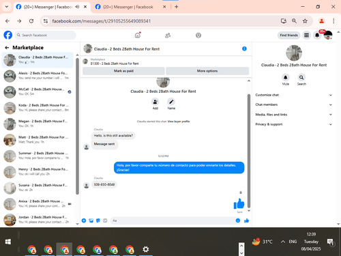Send a thumbs-up like from composer
The width and height of the screenshot is (341, 256).
click(x=246, y=221)
